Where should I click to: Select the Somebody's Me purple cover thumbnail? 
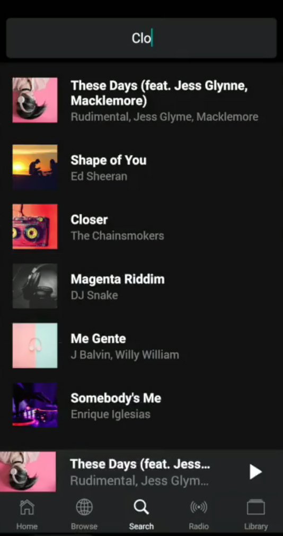(x=35, y=405)
